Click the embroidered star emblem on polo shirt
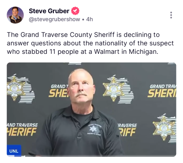Viewport: 183px width, 163px height. pos(93,129)
